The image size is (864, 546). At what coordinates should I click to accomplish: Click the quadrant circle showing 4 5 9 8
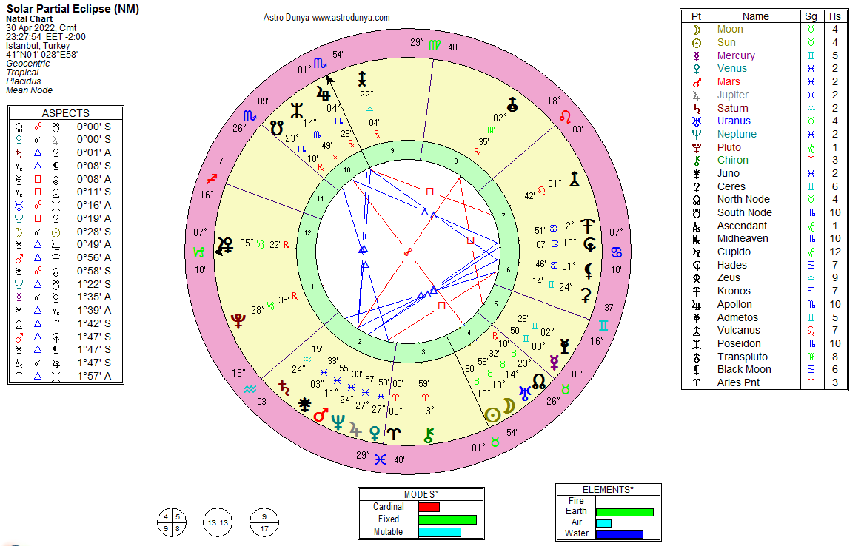pyautogui.click(x=172, y=523)
